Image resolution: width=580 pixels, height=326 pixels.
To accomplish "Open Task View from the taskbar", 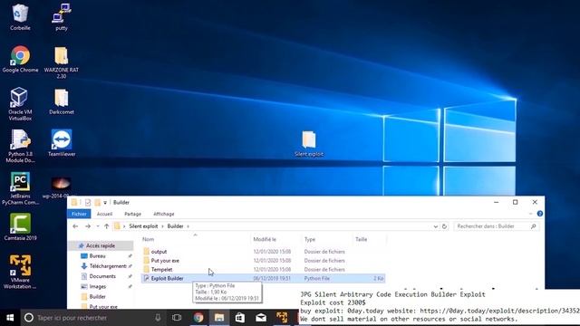I will [177, 318].
